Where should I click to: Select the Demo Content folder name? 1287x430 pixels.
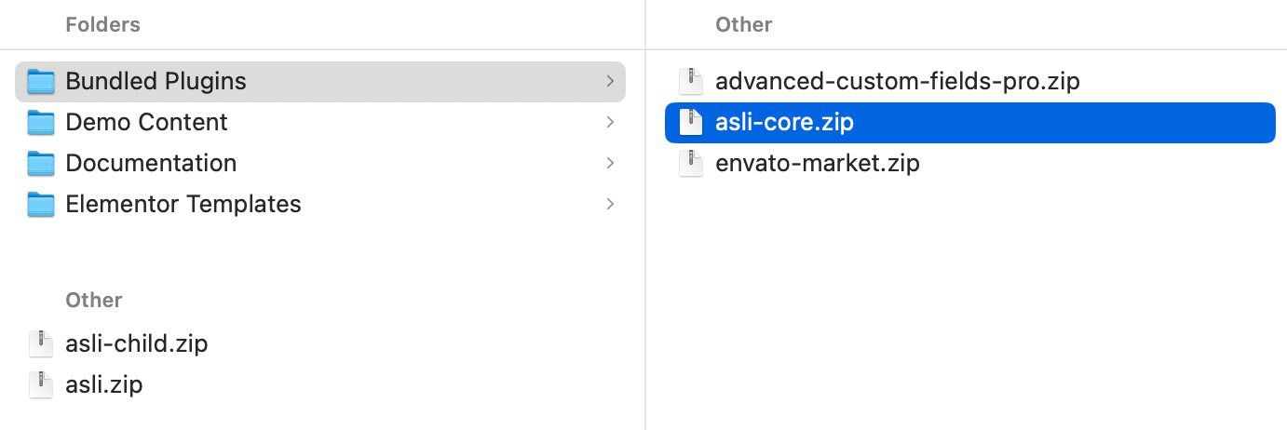146,123
